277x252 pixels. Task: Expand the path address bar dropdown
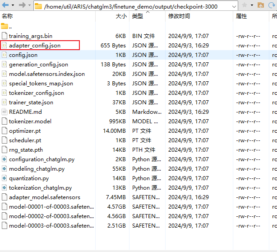coord(233,6)
